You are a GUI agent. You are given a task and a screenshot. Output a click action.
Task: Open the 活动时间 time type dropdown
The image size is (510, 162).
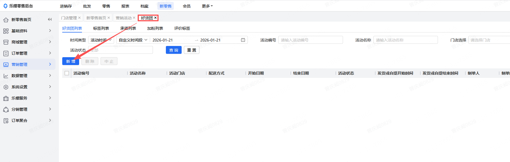101,40
